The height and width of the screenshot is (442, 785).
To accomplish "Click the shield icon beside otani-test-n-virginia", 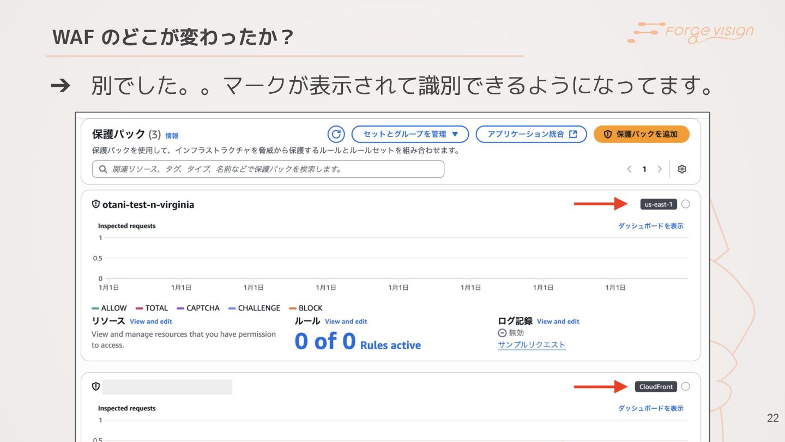I will coord(96,204).
